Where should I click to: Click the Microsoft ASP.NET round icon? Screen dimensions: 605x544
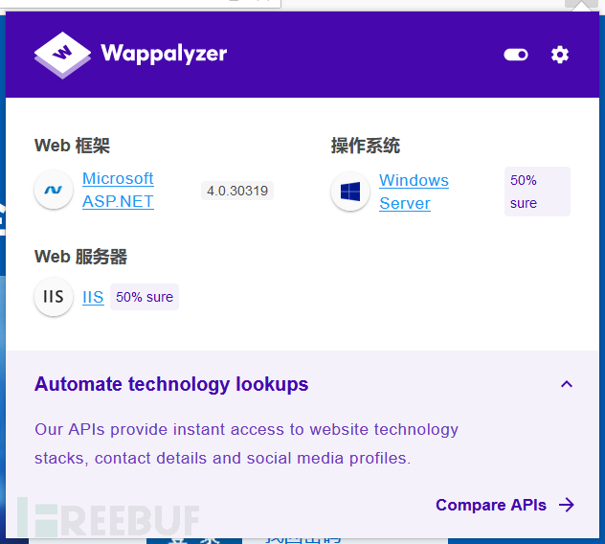(x=54, y=190)
